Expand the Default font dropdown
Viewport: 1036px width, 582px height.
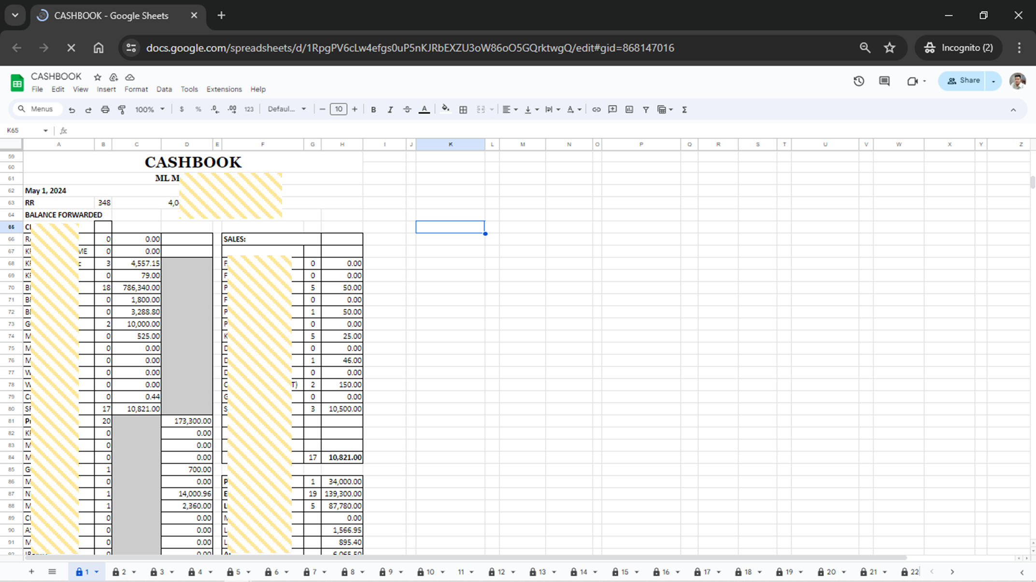[x=287, y=110]
